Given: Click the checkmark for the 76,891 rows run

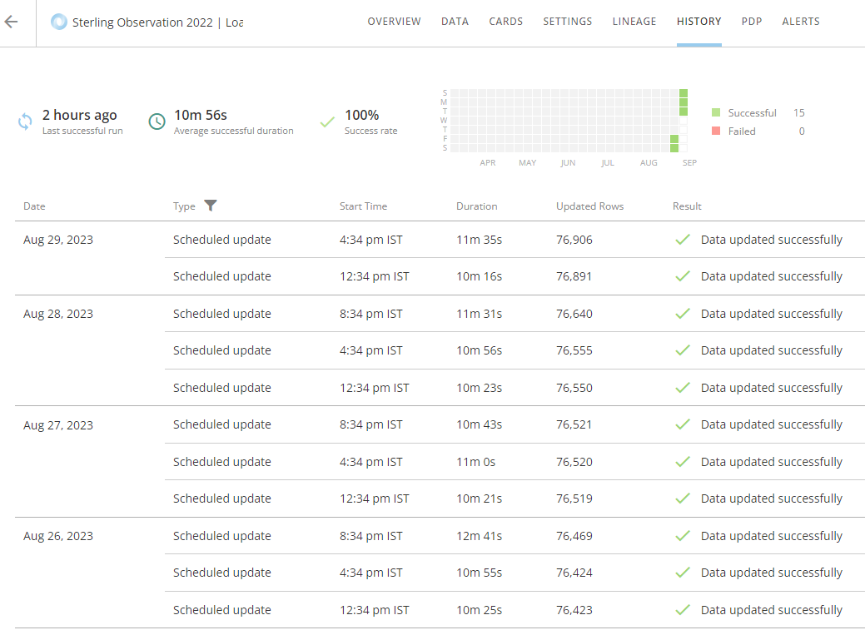Looking at the screenshot, I should (683, 275).
